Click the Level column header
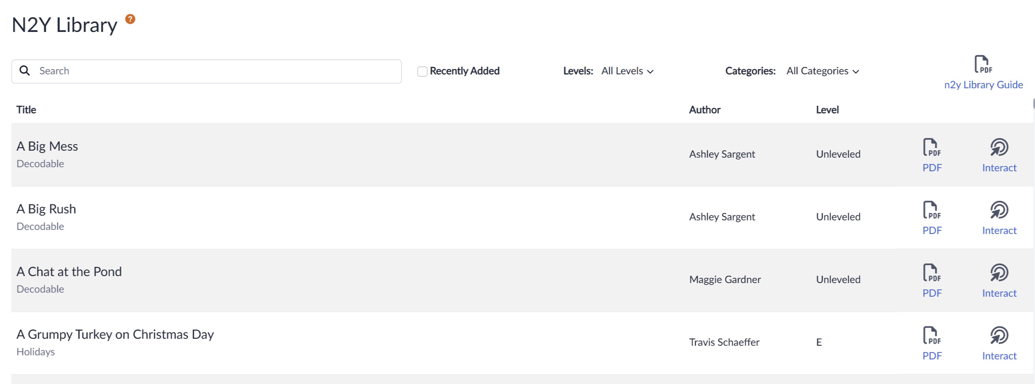Screen dimensions: 1035x384 coord(827,110)
